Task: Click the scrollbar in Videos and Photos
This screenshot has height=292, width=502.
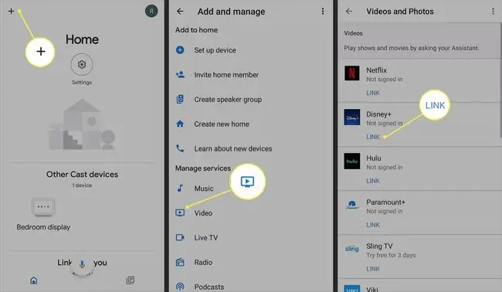Action: (x=500, y=80)
